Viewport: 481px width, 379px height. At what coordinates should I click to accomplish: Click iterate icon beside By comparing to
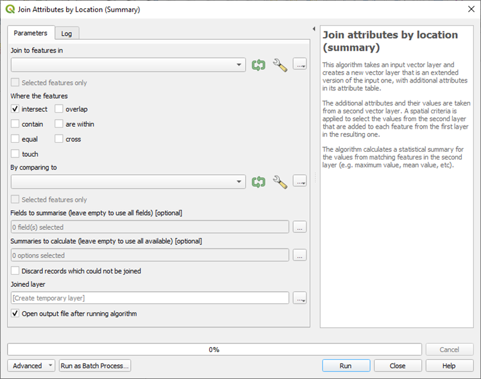point(258,182)
